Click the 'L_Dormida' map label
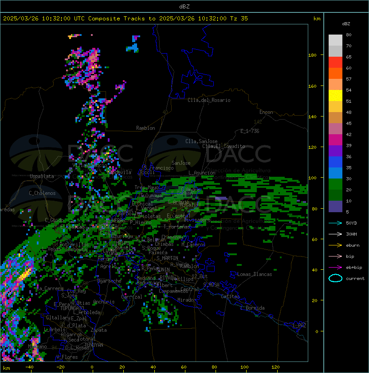Screen dimensions: 369x373 point(252,308)
